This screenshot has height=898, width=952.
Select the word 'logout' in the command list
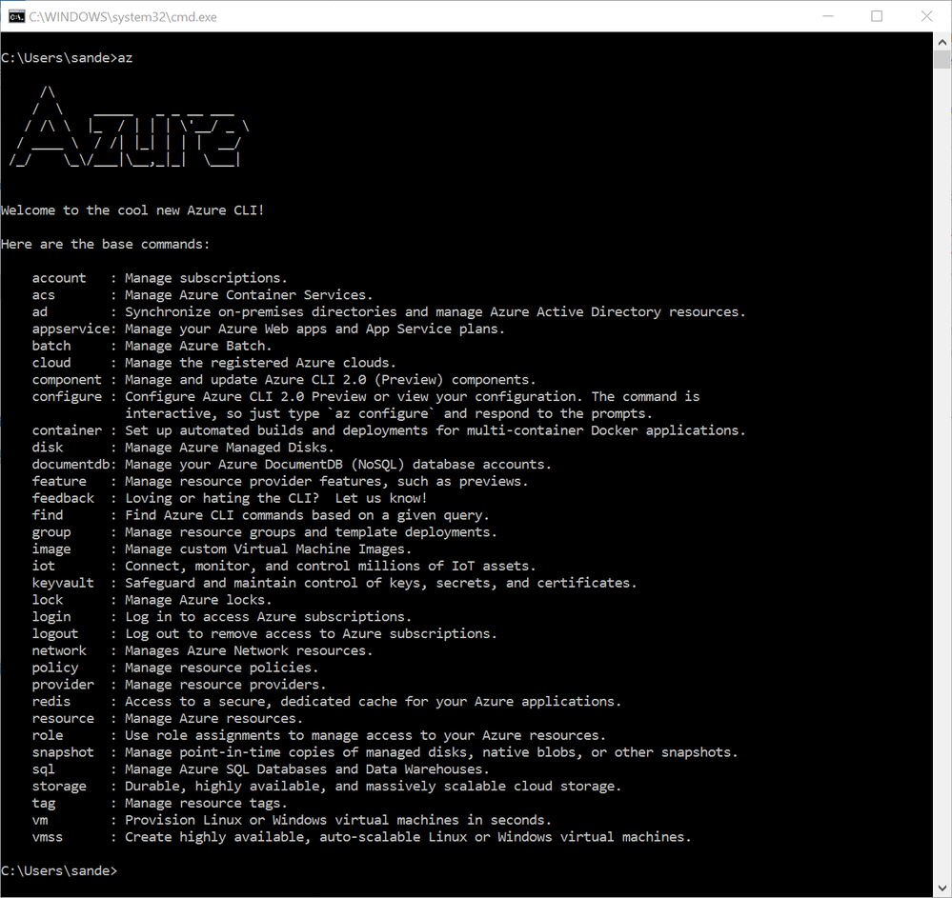[54, 633]
